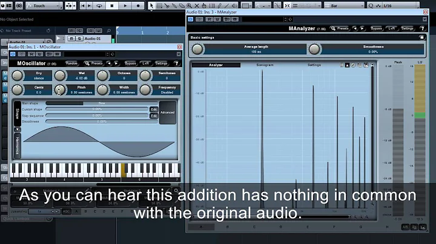This screenshot has height=244, width=436.
Task: Open Presets in MAnalyzer
Action: (x=340, y=28)
